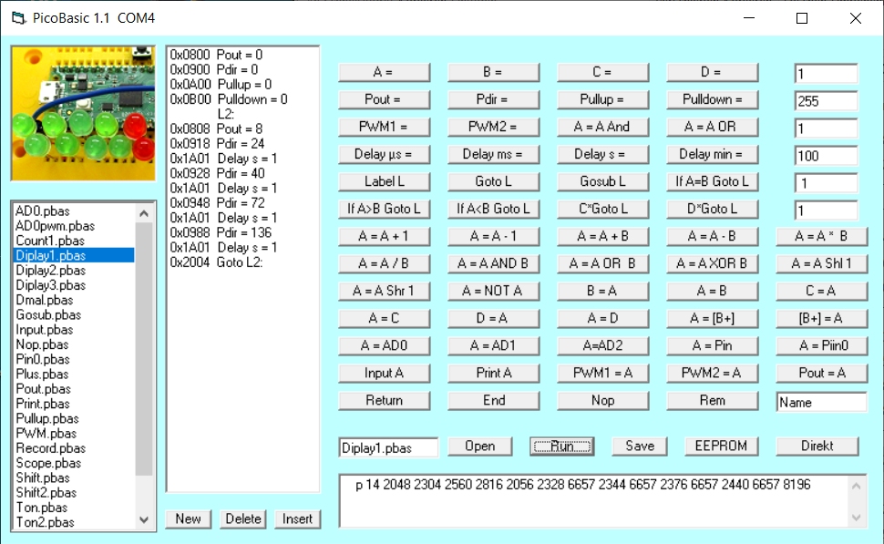Click the Name text field

821,402
